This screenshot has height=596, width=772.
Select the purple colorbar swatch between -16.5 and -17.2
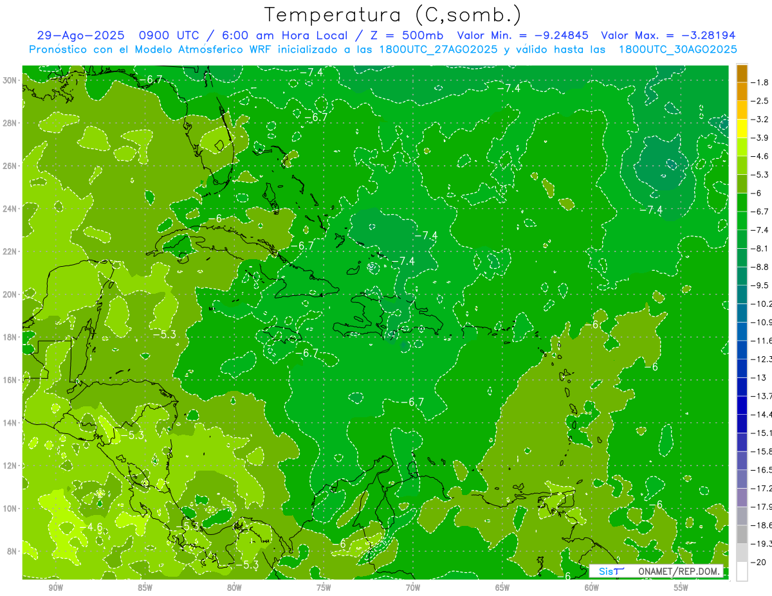point(742,479)
